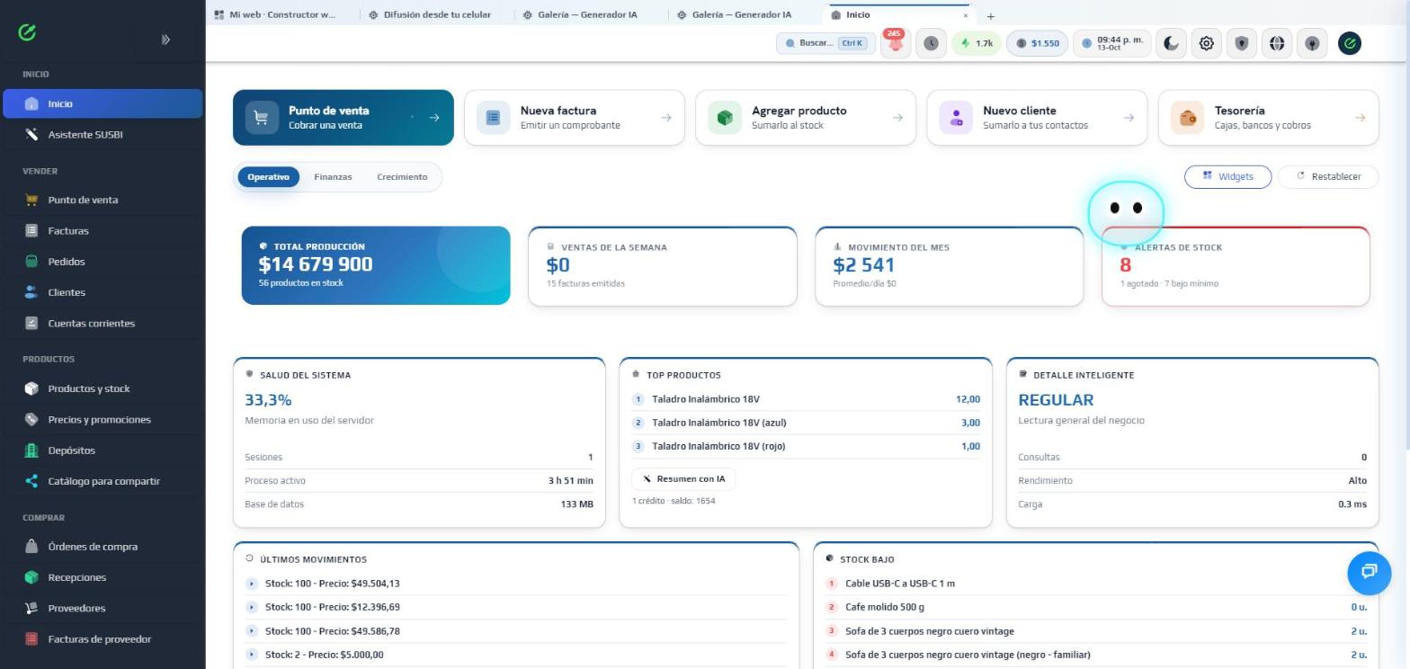Expand the movement row priced $12.396,69

[x=517, y=607]
